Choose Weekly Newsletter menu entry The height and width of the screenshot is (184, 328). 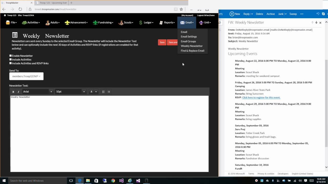[x=192, y=46]
